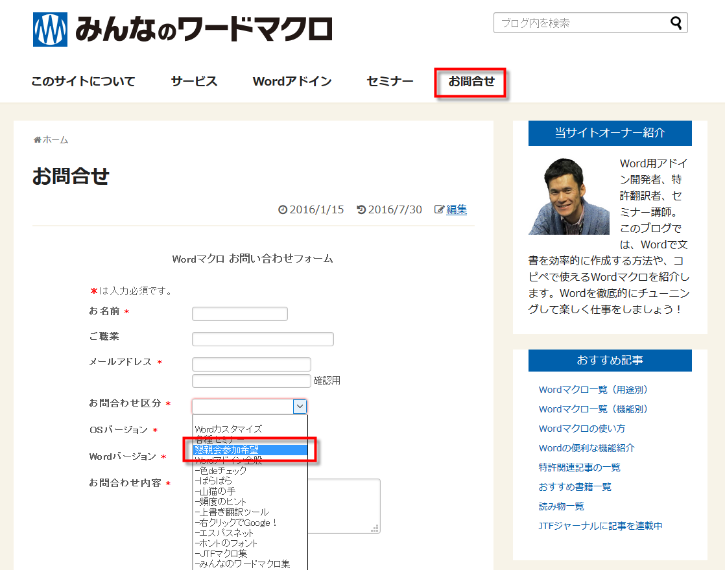The width and height of the screenshot is (725, 570).
Task: Click the magnifying glass search icon
Action: (x=676, y=23)
